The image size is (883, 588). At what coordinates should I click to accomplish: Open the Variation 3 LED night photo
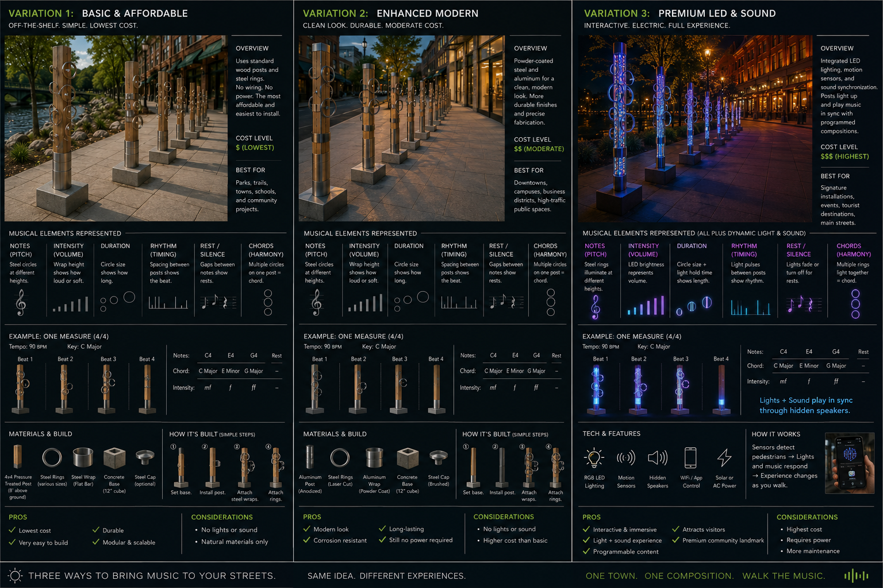(x=695, y=128)
